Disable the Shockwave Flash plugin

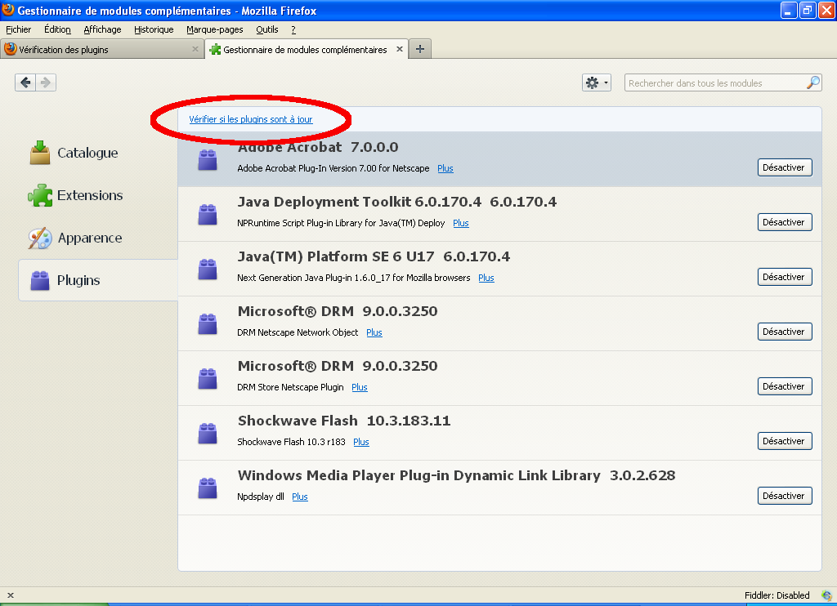[x=784, y=441]
